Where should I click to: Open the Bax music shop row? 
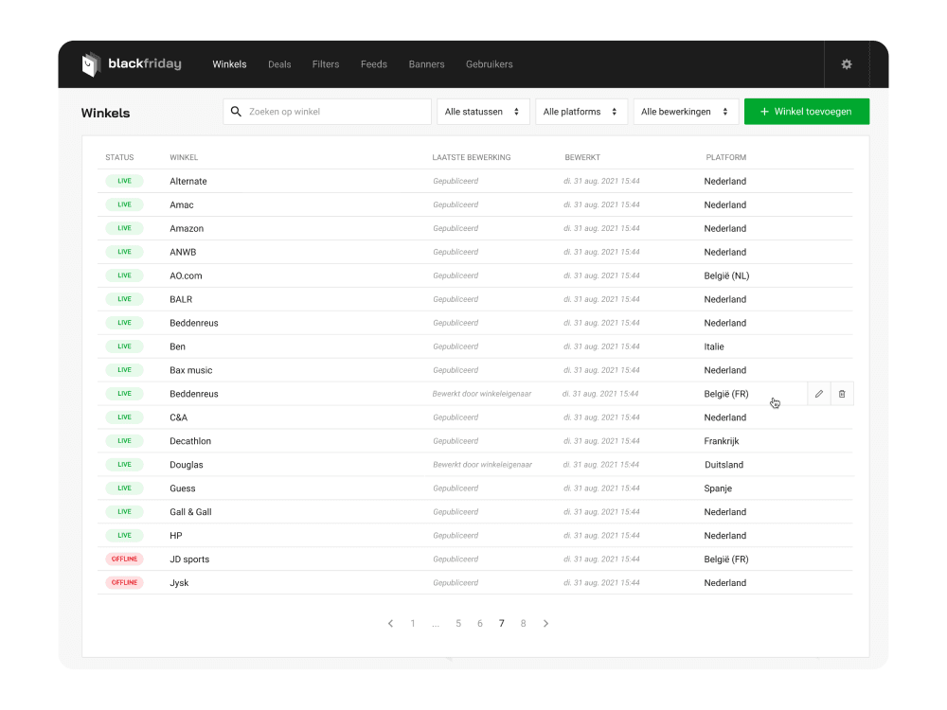click(x=475, y=370)
